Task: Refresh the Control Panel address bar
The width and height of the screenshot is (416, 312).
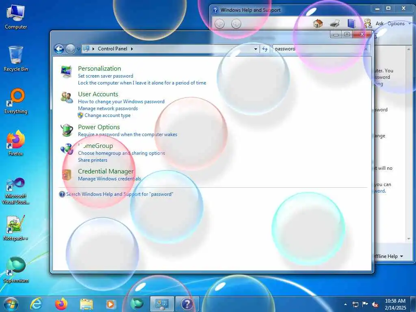Action: click(265, 49)
